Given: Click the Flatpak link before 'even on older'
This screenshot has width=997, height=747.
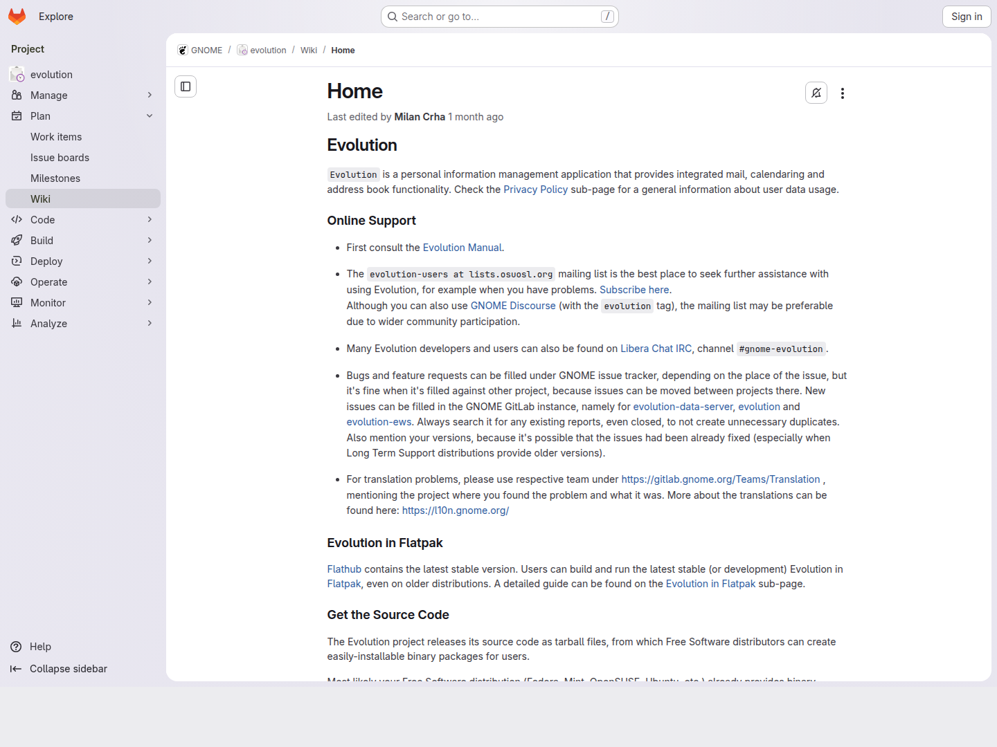Looking at the screenshot, I should (x=344, y=584).
